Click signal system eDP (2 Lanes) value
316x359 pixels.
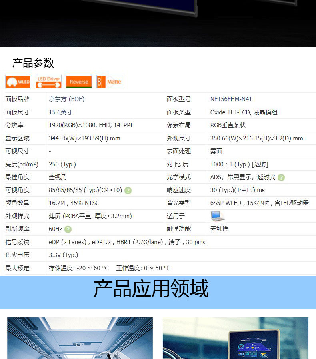point(127,242)
